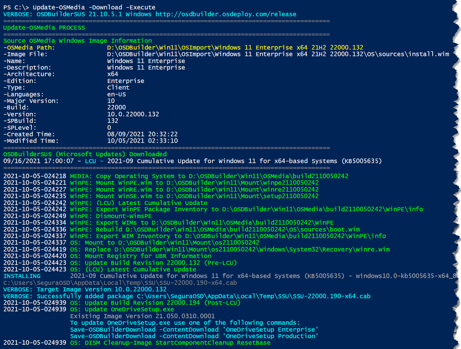Image resolution: width=461 pixels, height=349 pixels.
Task: Click the 'OneDriveSetup Production' download command
Action: click(x=194, y=336)
